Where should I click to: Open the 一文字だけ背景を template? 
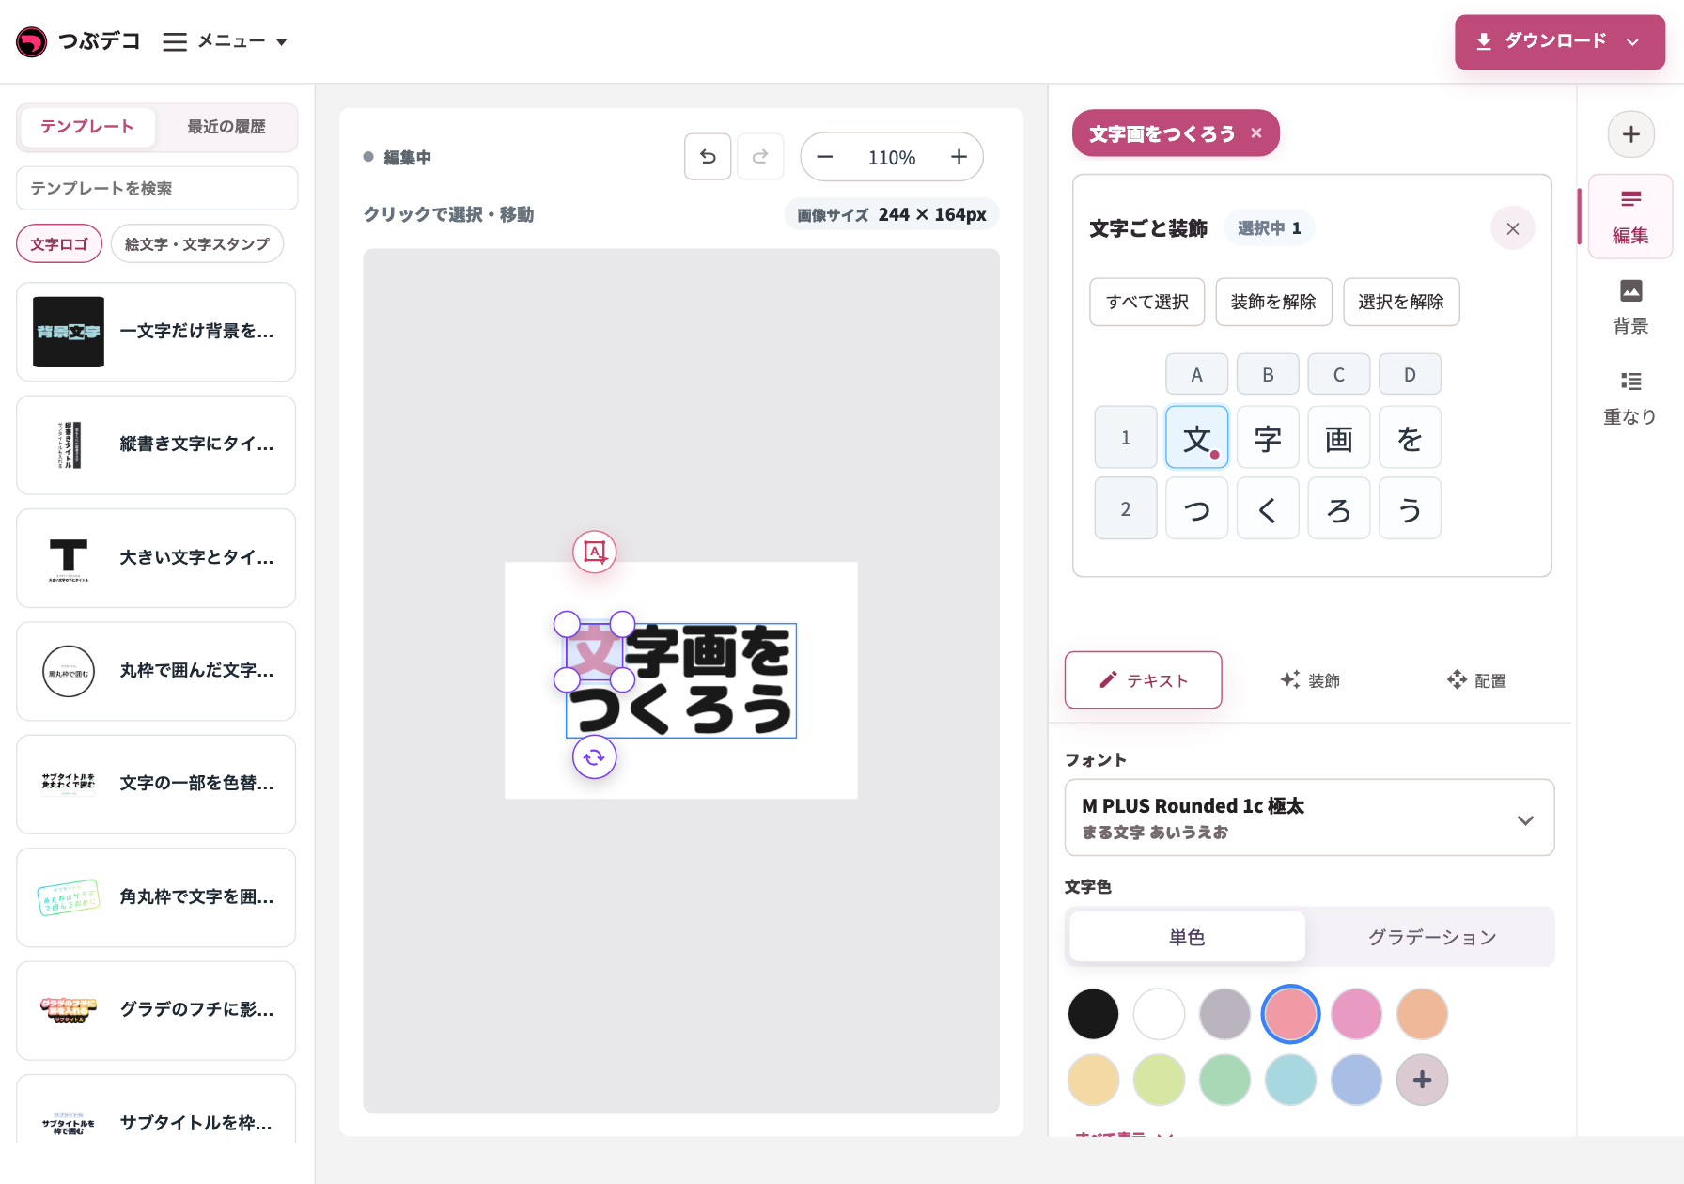click(156, 332)
